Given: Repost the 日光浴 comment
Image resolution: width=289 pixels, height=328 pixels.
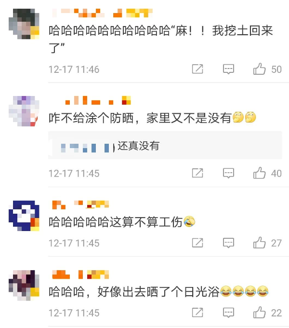Looking at the screenshot, I should tap(197, 313).
